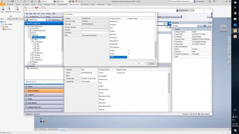This screenshot has height=134, width=239.
Task: Click Save copy as icon in ribbon
Action: (16, 9)
